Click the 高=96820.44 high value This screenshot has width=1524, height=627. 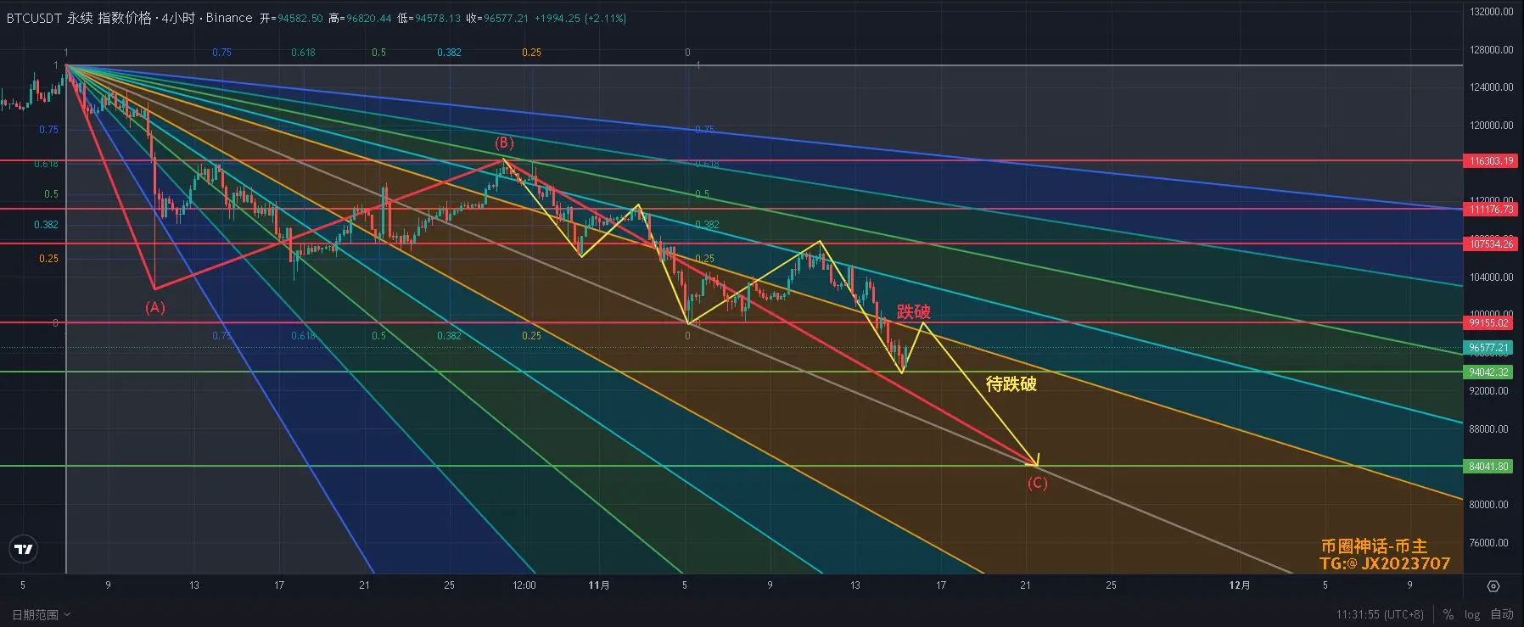click(x=360, y=18)
